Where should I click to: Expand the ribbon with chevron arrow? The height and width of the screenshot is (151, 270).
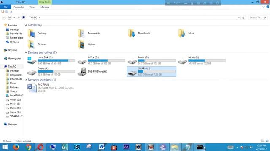click(263, 7)
